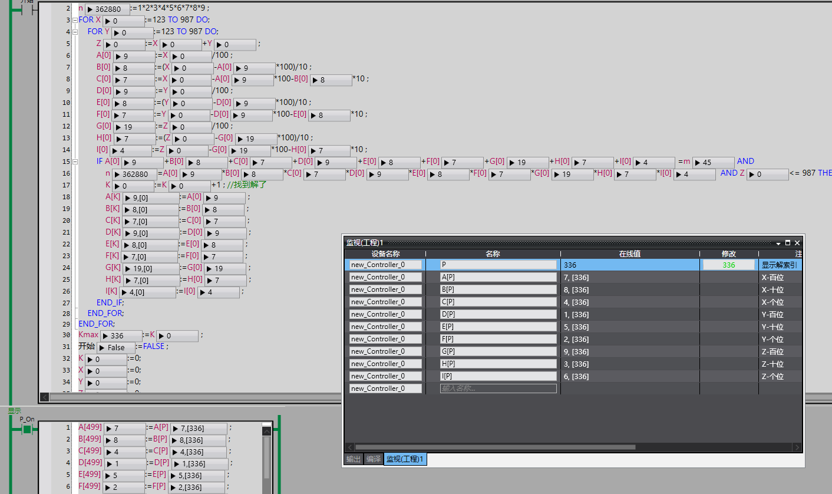Collapse the IF block on line 15
This screenshot has width=832, height=494.
pyautogui.click(x=74, y=162)
